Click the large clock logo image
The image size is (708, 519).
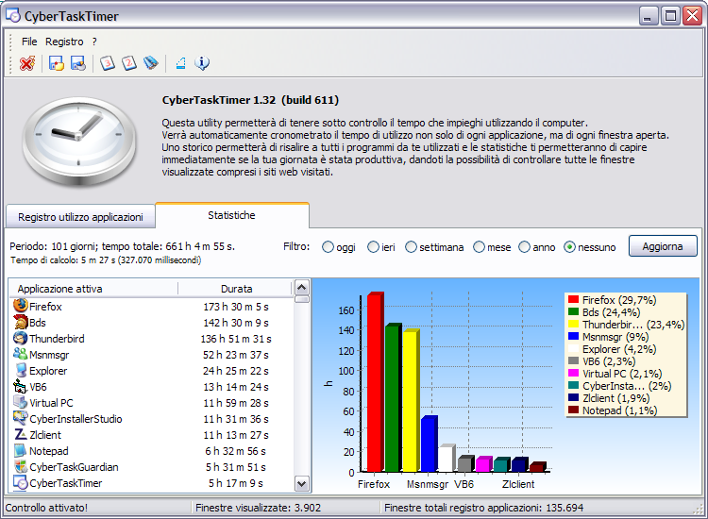coord(79,142)
